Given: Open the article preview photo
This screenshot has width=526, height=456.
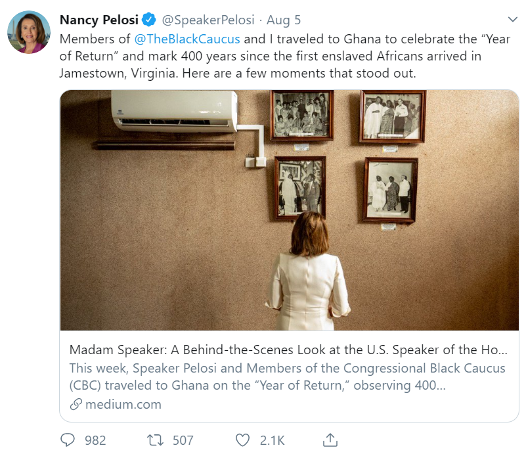Looking at the screenshot, I should [289, 210].
